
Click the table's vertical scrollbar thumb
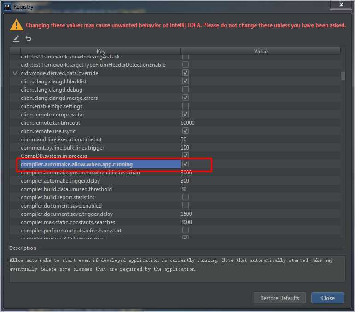point(343,76)
